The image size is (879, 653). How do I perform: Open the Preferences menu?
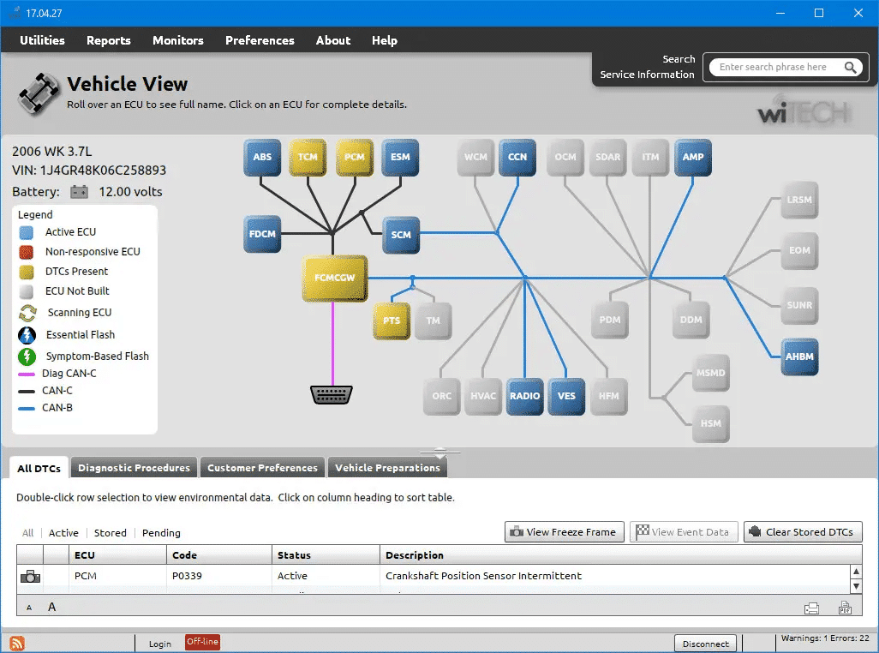tap(259, 40)
